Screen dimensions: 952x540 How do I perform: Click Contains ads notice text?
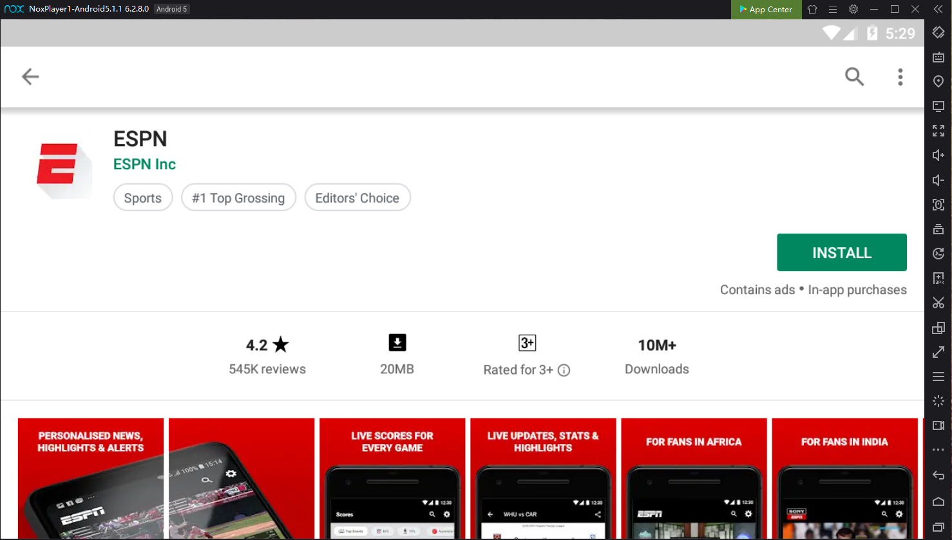tap(757, 290)
